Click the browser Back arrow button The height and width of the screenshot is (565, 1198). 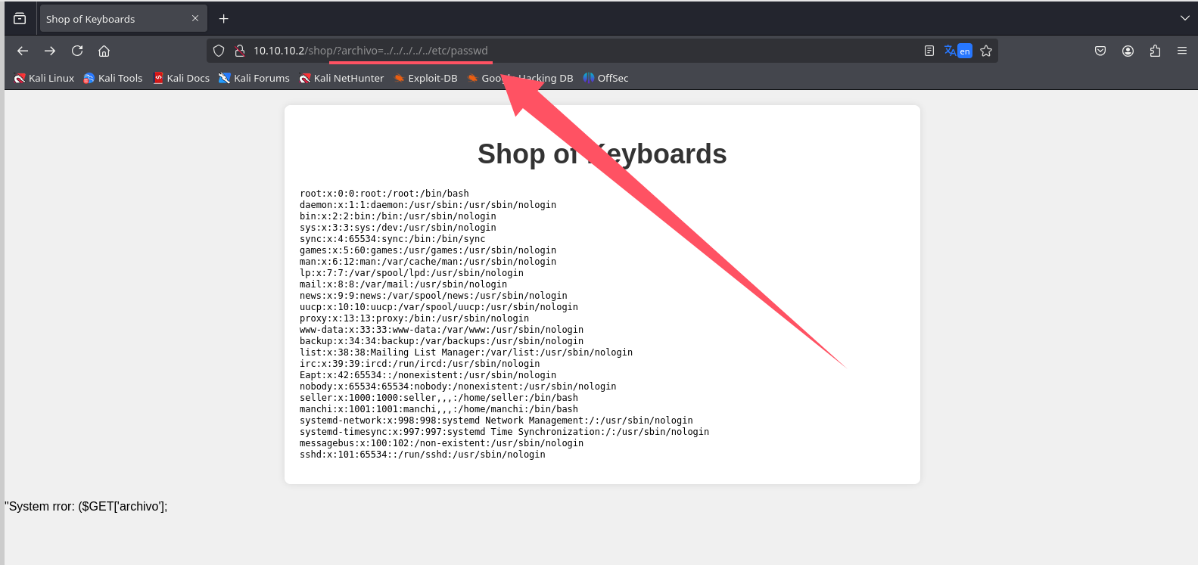(x=23, y=51)
